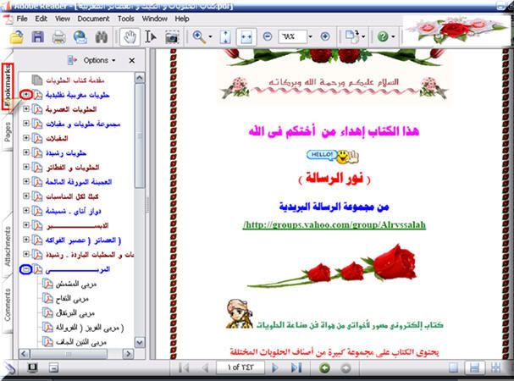Screen dimensions: 514x381
Task: Open the green Help question-mark icon
Action: pos(383,36)
